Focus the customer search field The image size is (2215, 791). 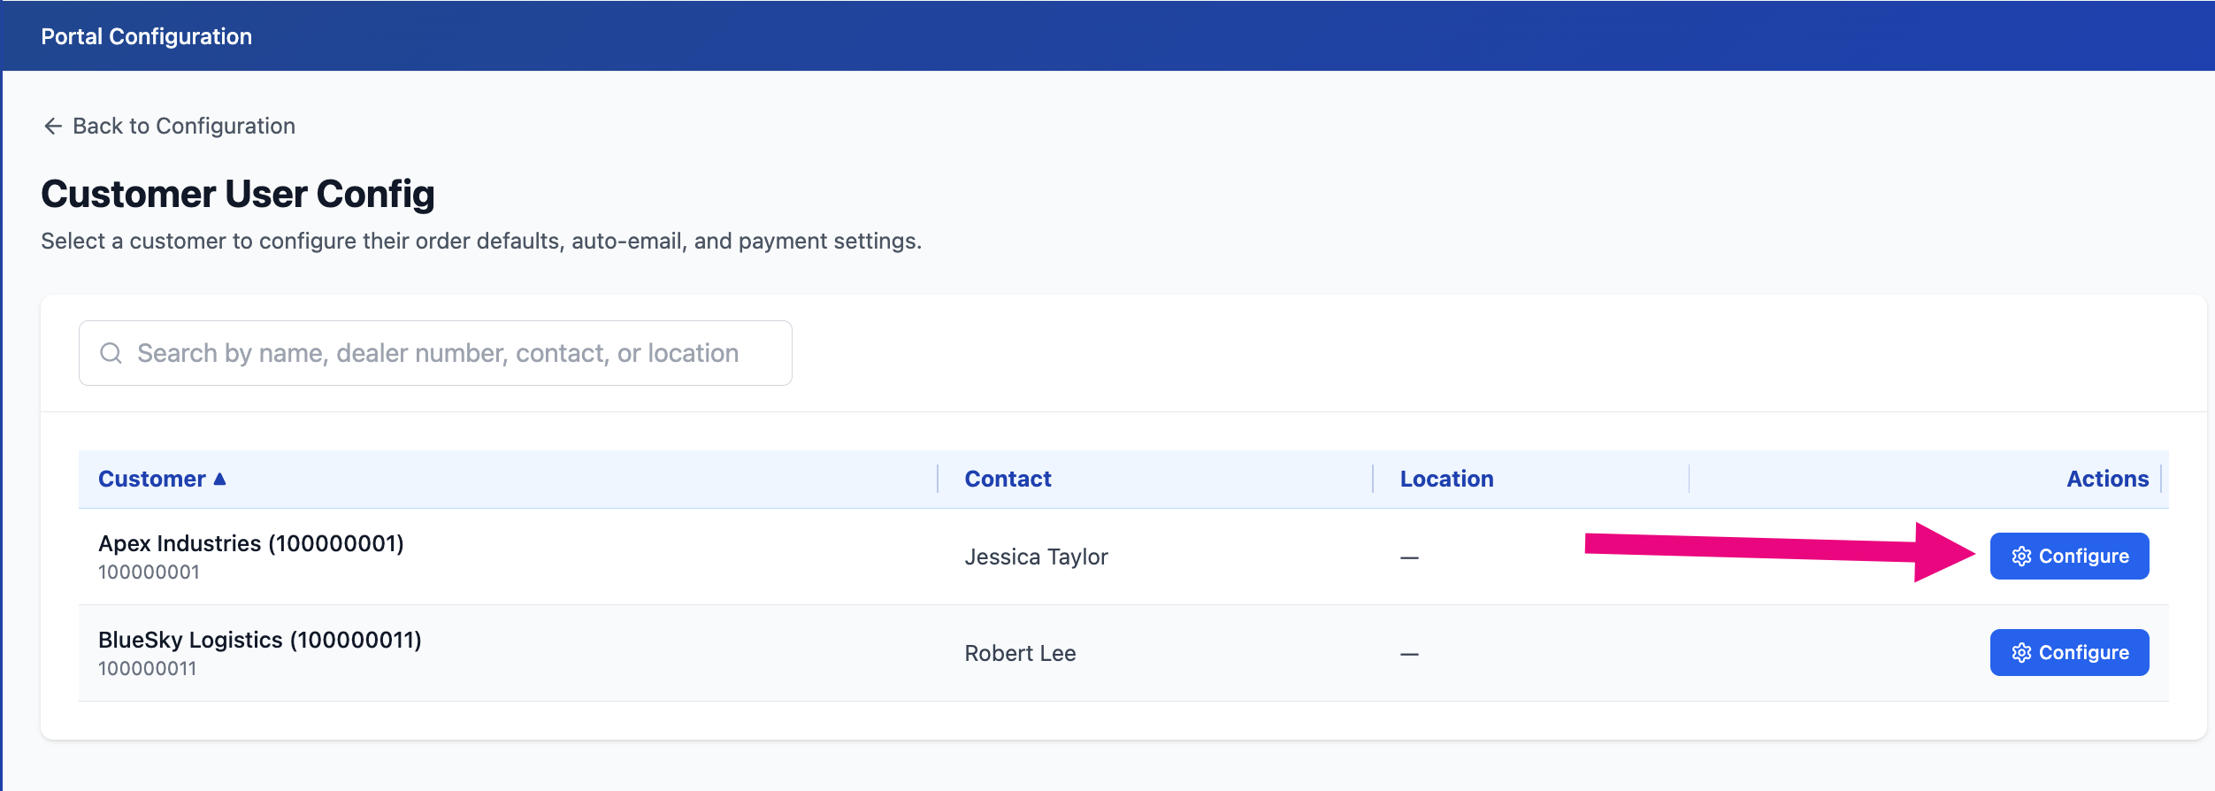point(435,353)
